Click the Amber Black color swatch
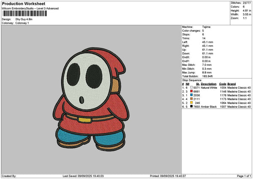 tap(191, 106)
